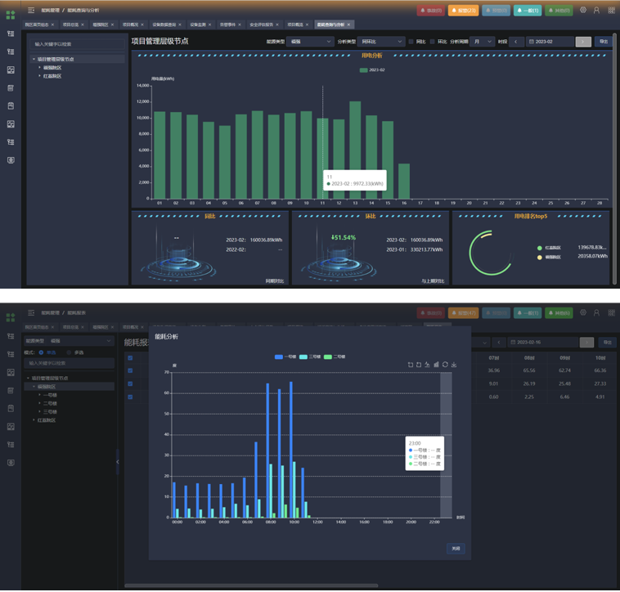
Task: Click calendar icon in the 2023-02 date field
Action: pyautogui.click(x=532, y=42)
